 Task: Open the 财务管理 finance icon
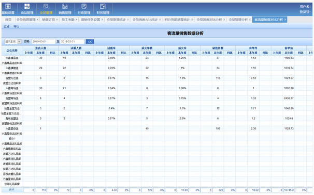[x=103, y=6]
